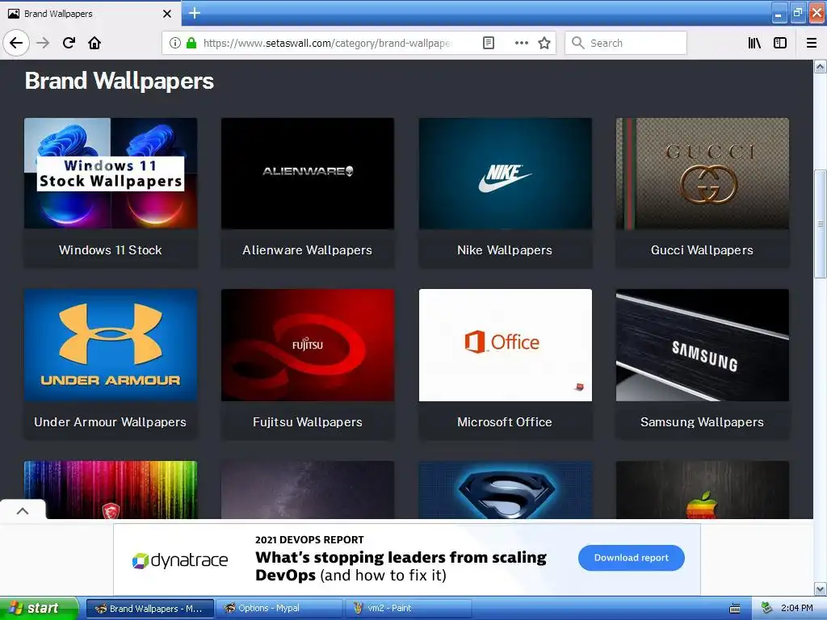This screenshot has height=620, width=827.
Task: Switch to Options - Mypal taskbar window
Action: (279, 608)
